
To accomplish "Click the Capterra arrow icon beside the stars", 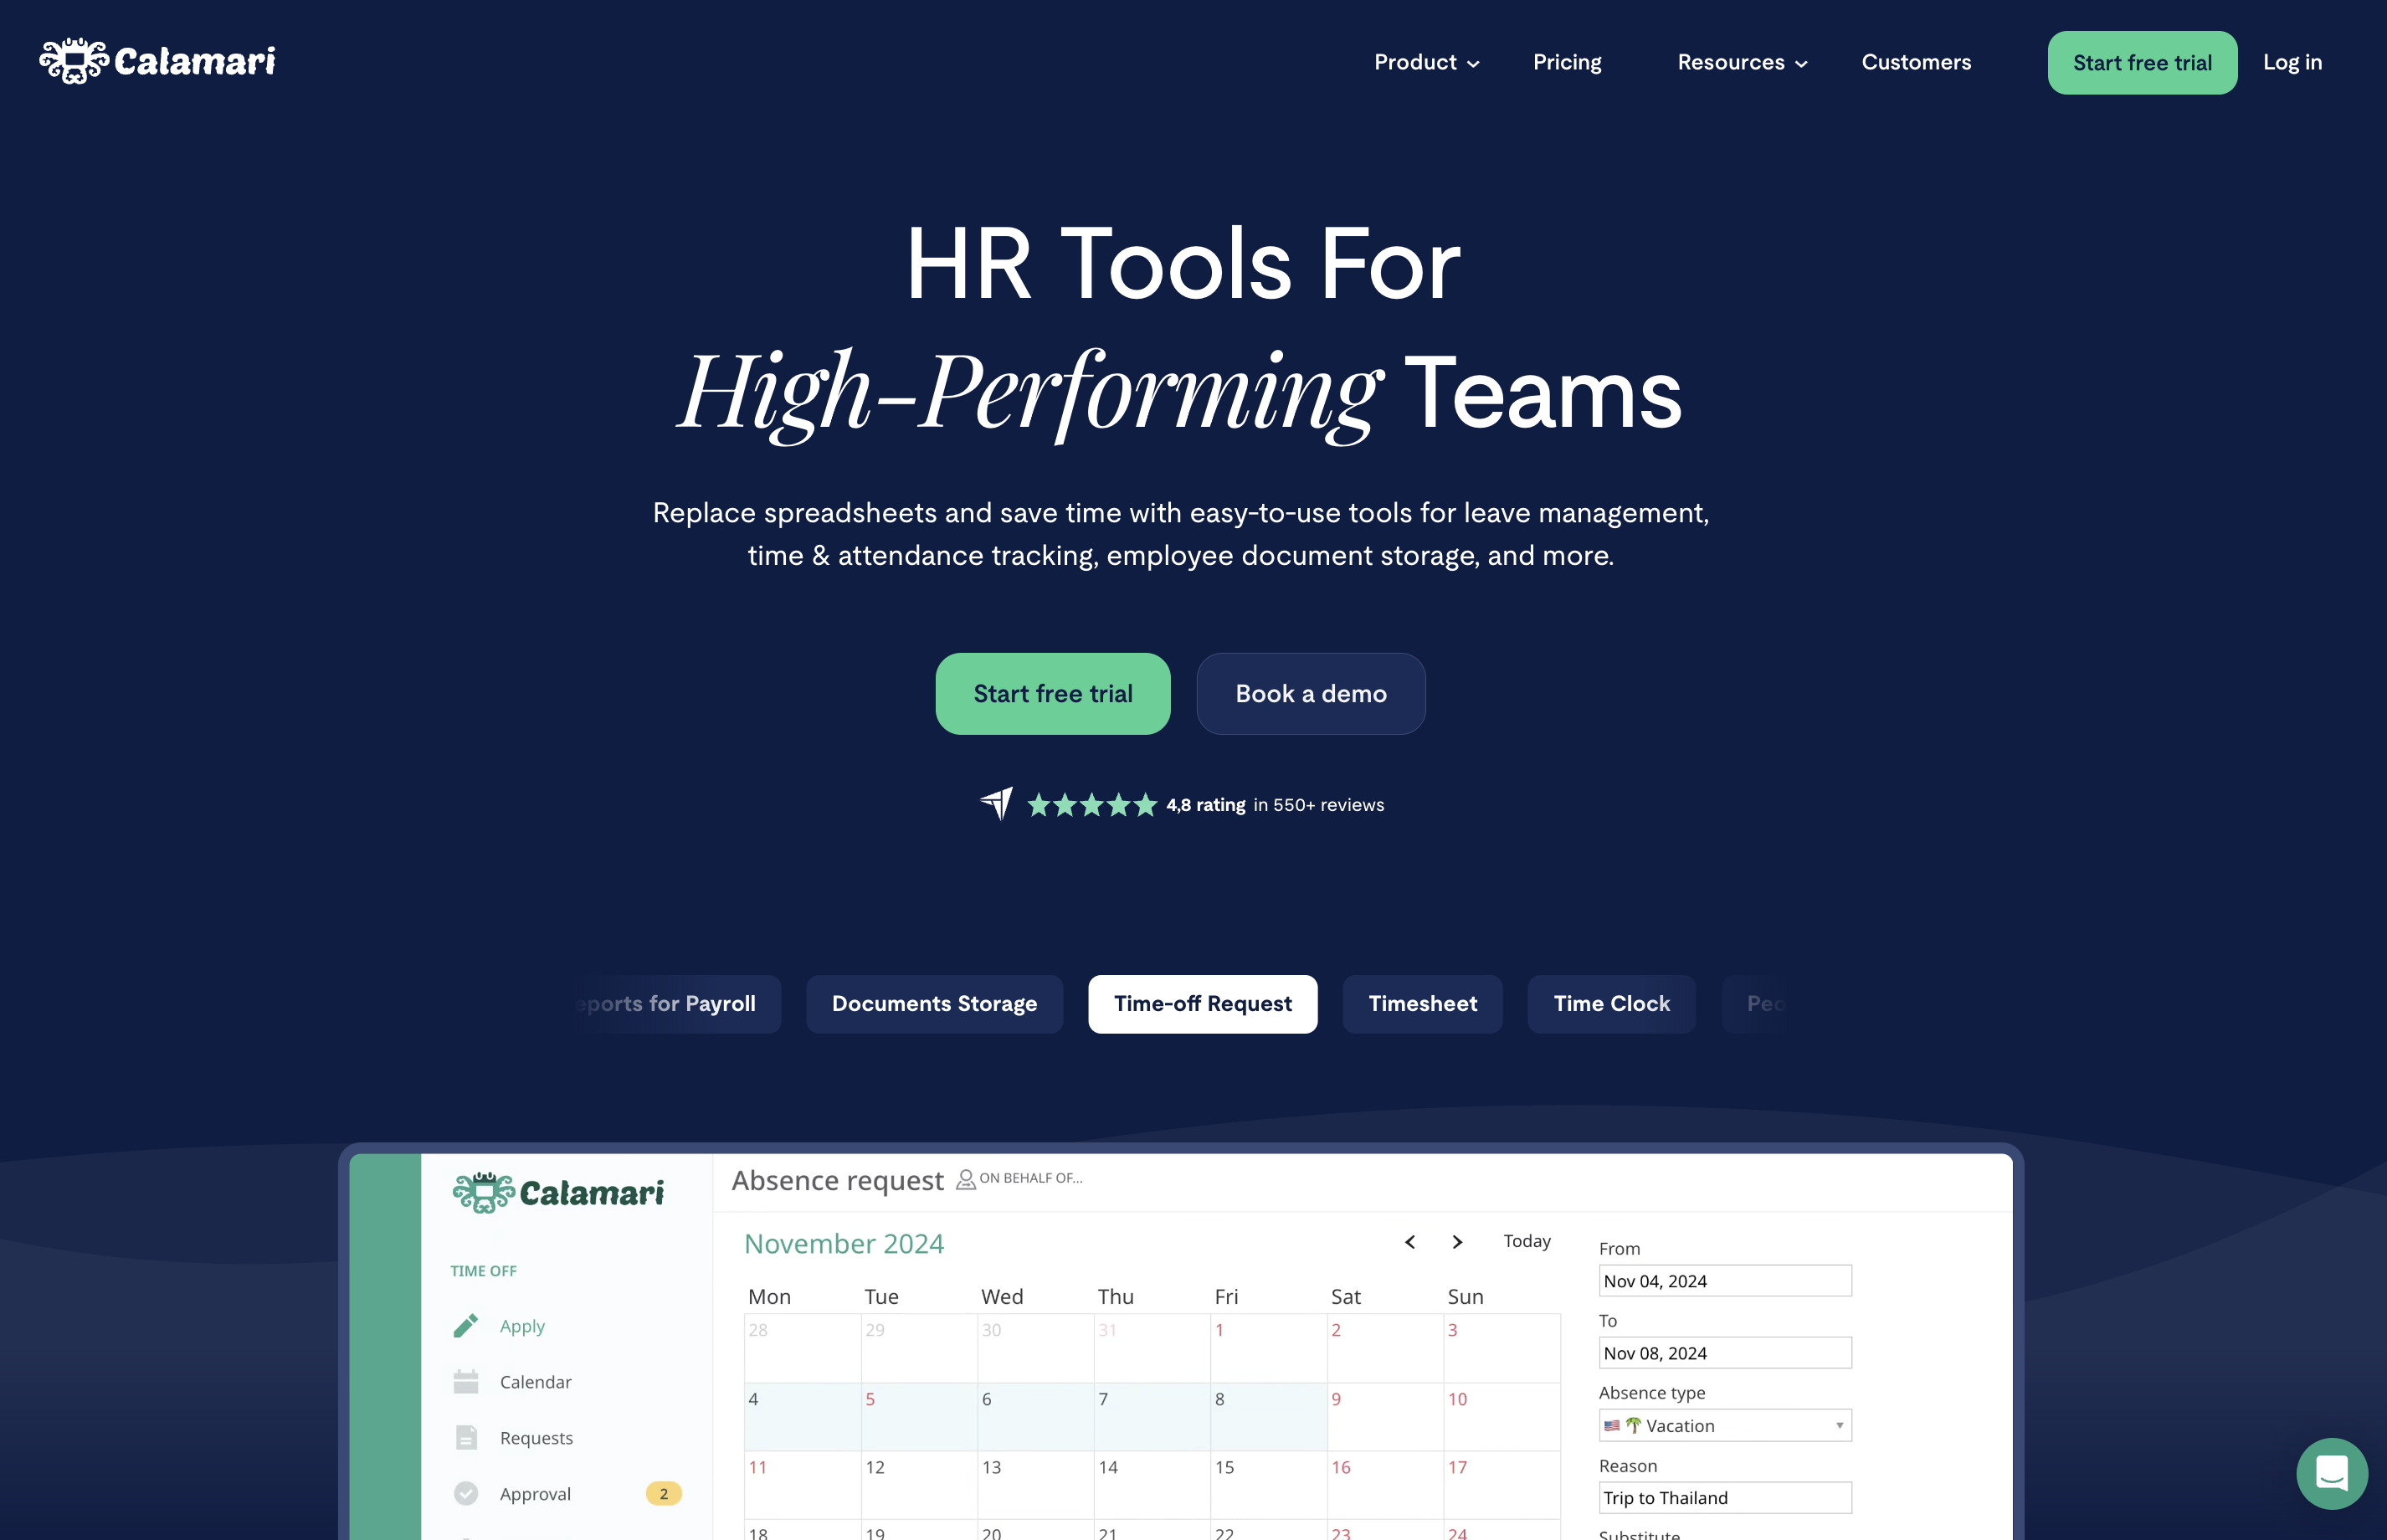I will pyautogui.click(x=996, y=803).
